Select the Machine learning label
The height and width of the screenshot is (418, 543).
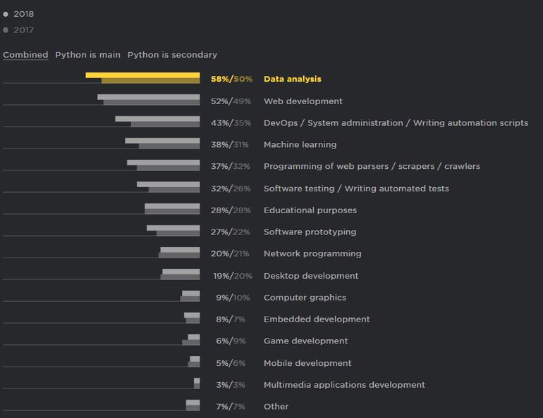tap(300, 145)
